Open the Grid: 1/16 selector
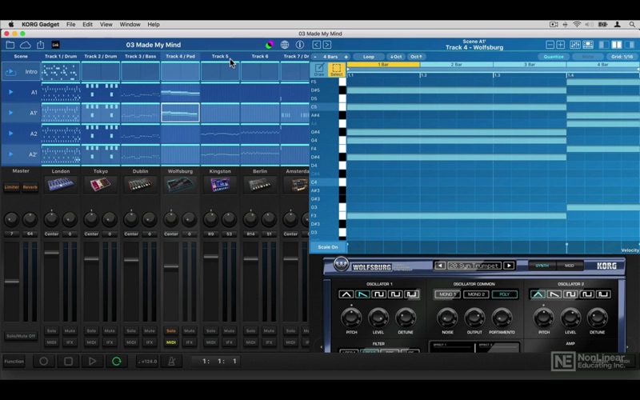Screen dimensions: 640x400 coord(622,57)
